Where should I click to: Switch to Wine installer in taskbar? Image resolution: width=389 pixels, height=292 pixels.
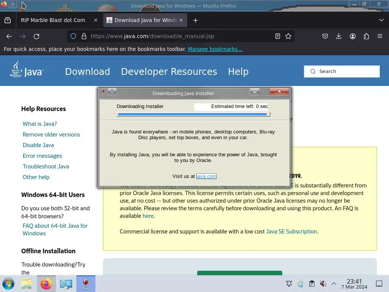[85, 284]
